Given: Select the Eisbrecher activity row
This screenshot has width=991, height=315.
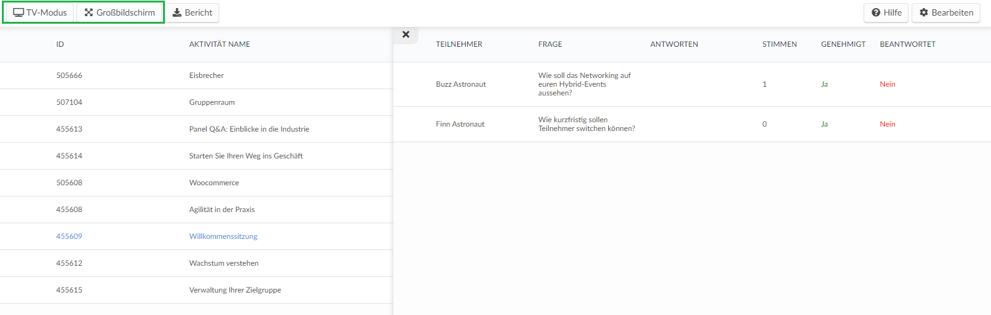Looking at the screenshot, I should tap(196, 75).
